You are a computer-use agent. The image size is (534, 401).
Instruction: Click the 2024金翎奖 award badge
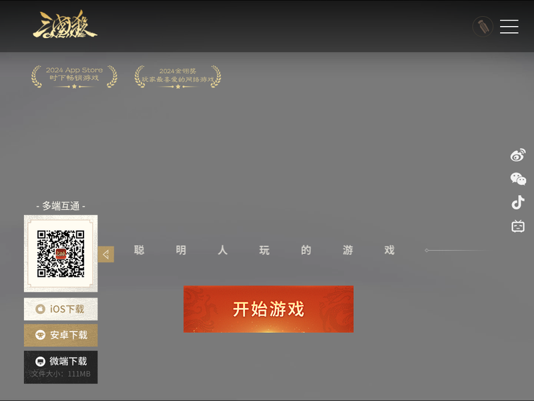click(178, 76)
